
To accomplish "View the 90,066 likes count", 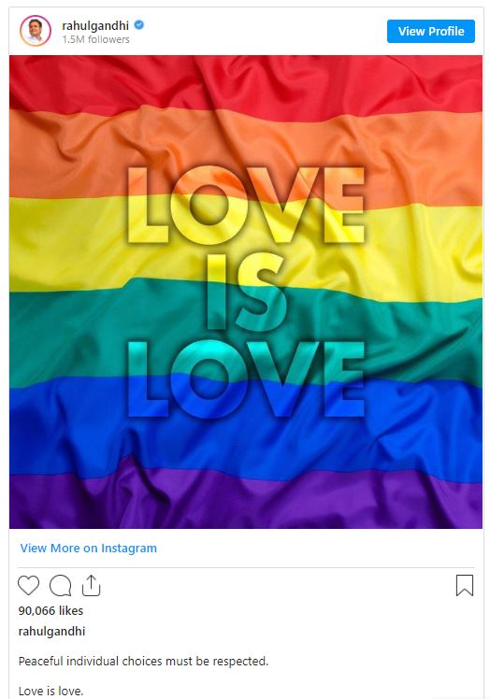I will point(50,610).
